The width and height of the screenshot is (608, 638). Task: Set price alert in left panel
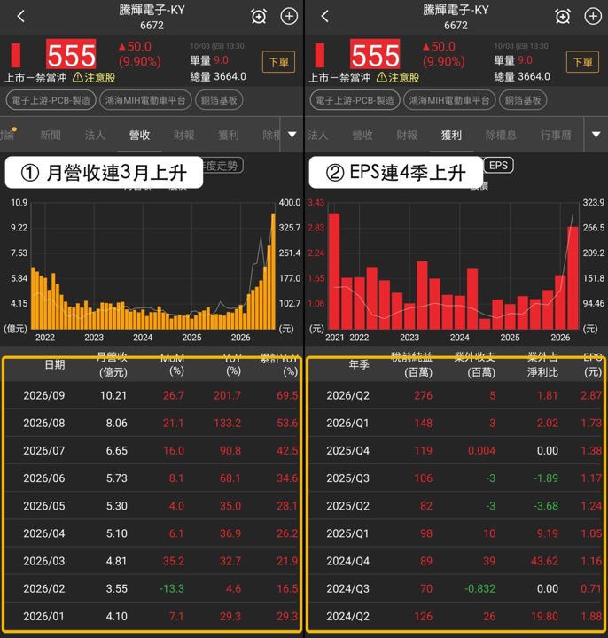tap(259, 17)
